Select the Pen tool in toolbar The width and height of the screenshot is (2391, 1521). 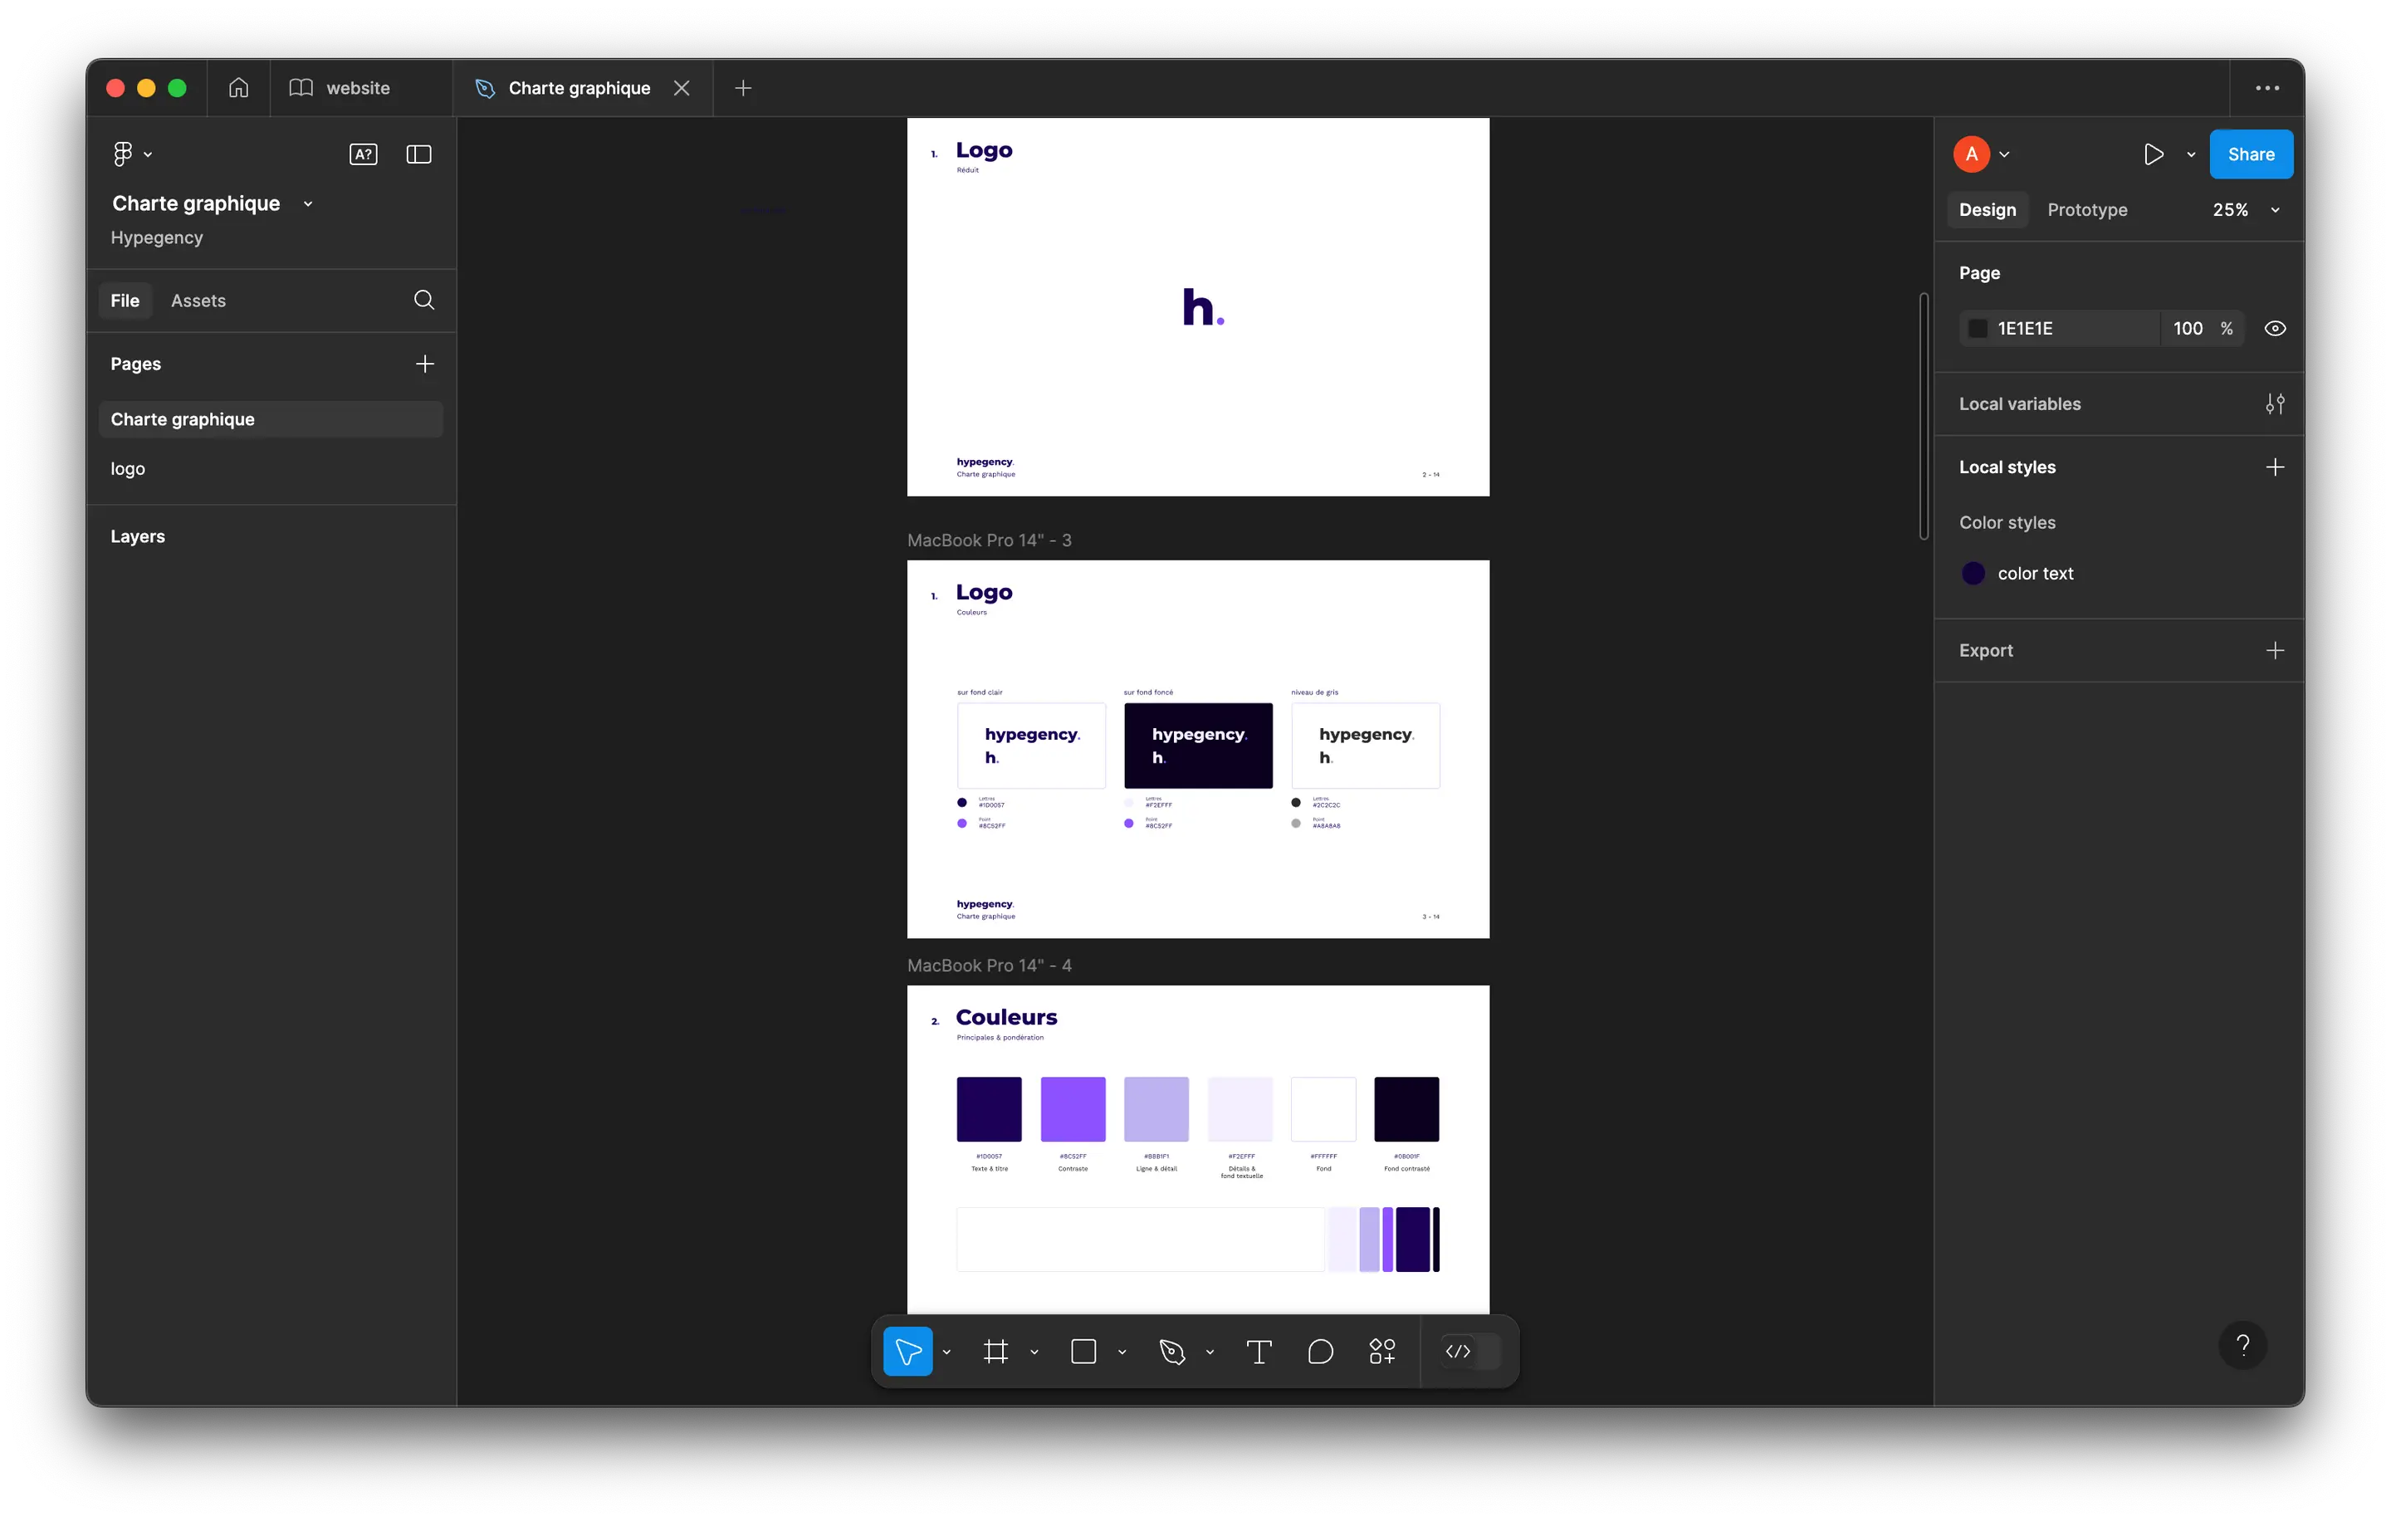pos(1171,1352)
